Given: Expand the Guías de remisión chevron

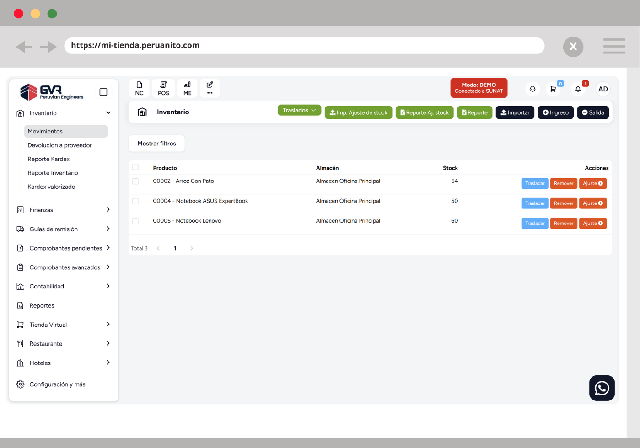Looking at the screenshot, I should click(x=108, y=229).
